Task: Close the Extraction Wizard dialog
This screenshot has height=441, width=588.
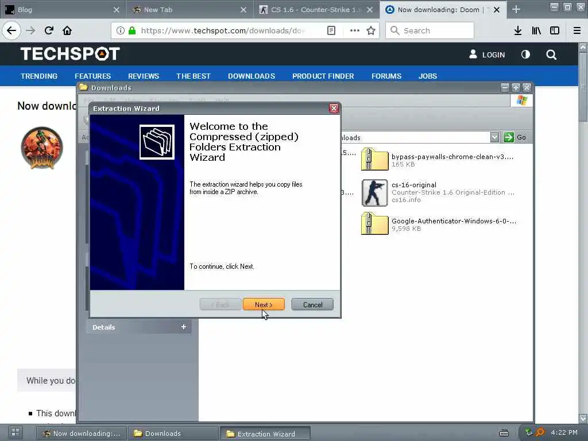Action: tap(334, 109)
